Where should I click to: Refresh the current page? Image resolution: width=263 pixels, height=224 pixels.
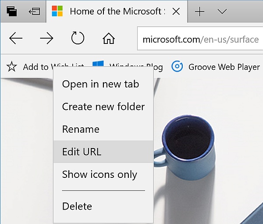pos(78,39)
